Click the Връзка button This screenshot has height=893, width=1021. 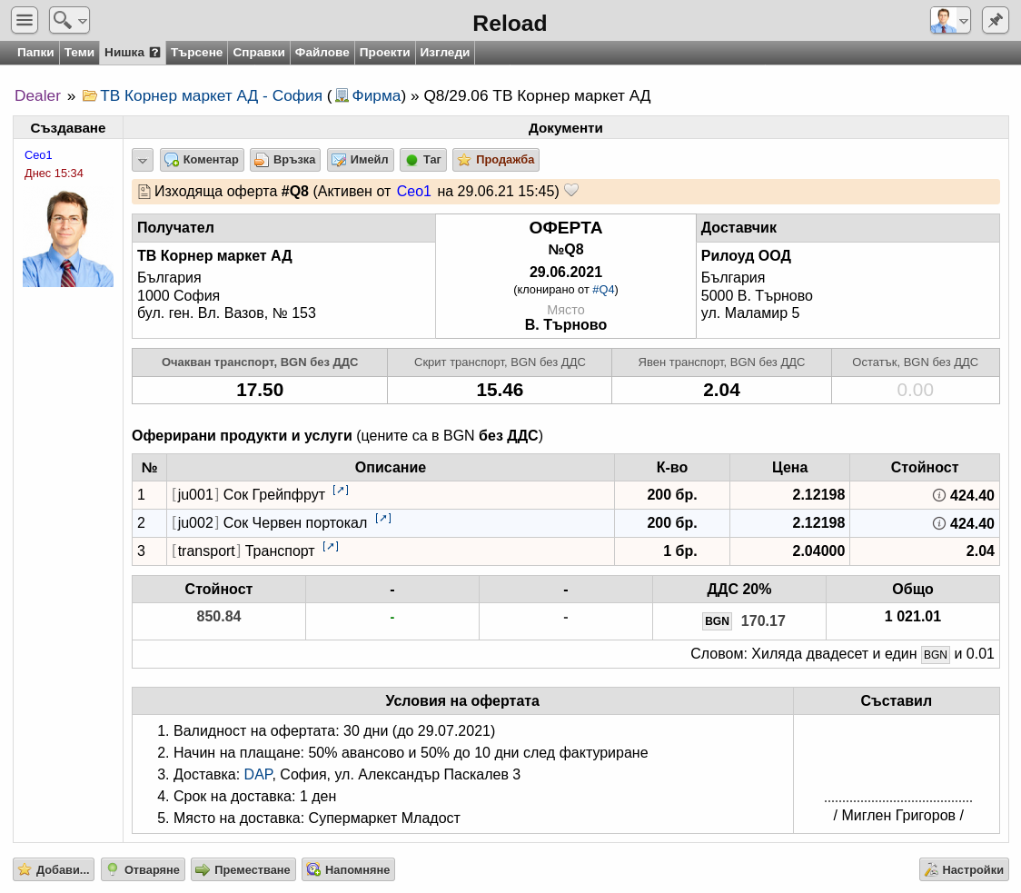285,160
